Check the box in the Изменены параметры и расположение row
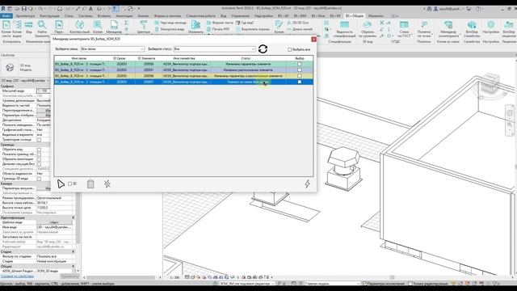Image resolution: width=517 pixels, height=291 pixels. click(300, 76)
